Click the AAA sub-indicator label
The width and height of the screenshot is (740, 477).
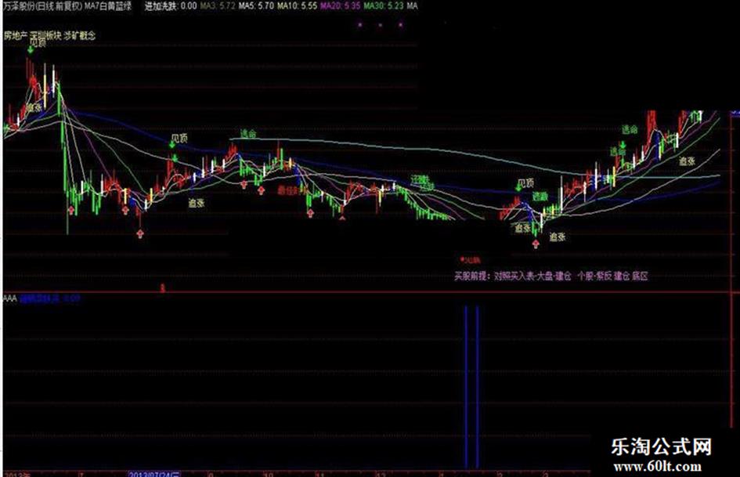coord(10,298)
